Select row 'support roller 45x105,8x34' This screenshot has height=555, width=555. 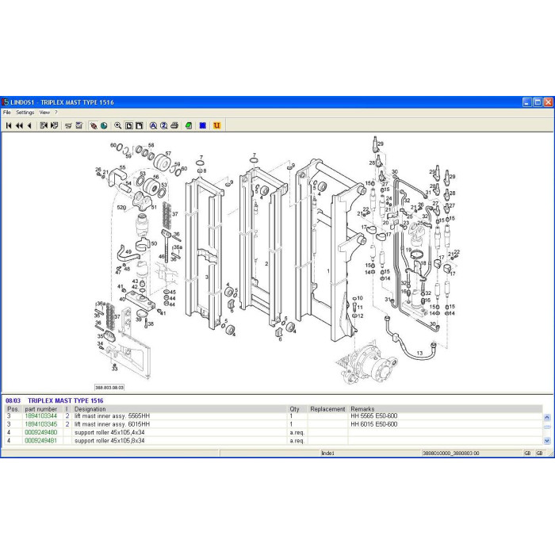point(274,441)
